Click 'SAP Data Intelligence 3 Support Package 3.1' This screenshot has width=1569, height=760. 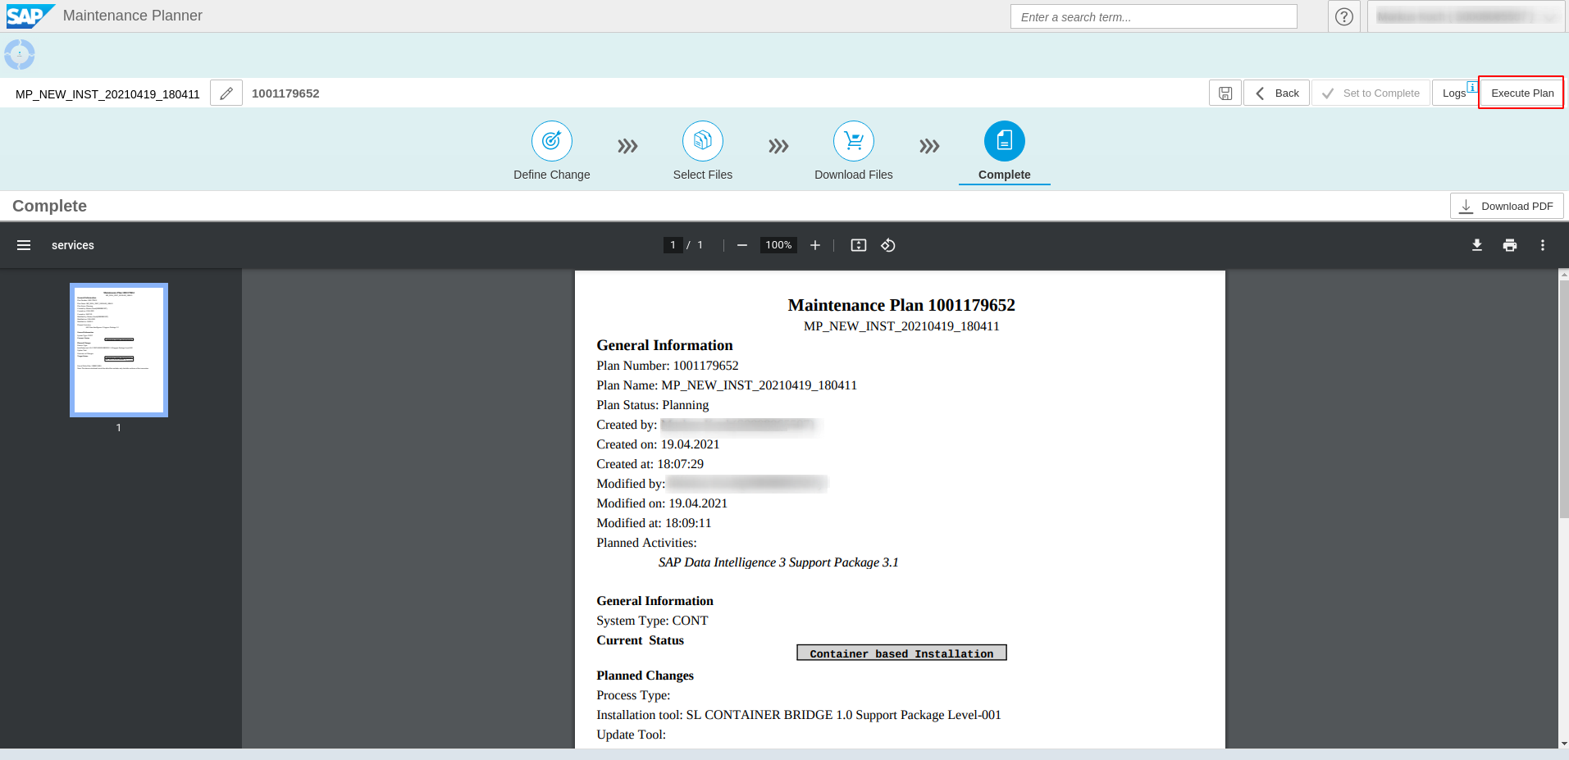[x=778, y=562]
